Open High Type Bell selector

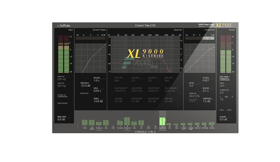point(167,81)
